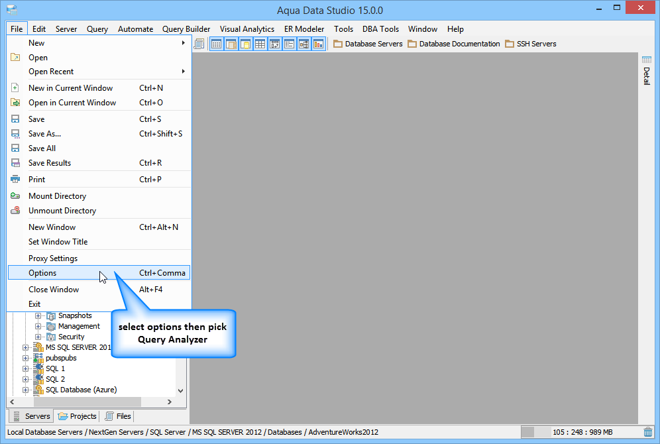Click the Print printer icon

point(15,180)
